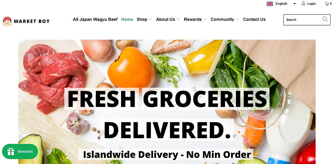Screen dimensions: 335x164
Task: Click the Login link
Action: pos(311,4)
